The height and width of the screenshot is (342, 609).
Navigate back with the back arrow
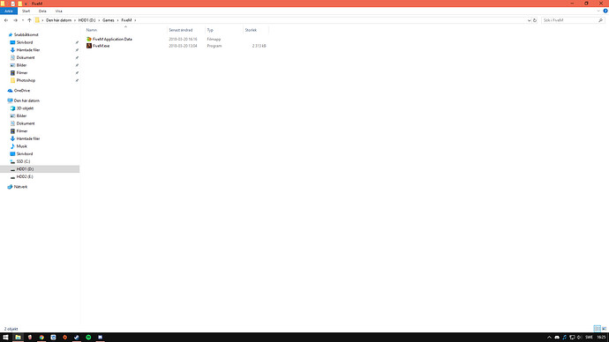pos(6,20)
